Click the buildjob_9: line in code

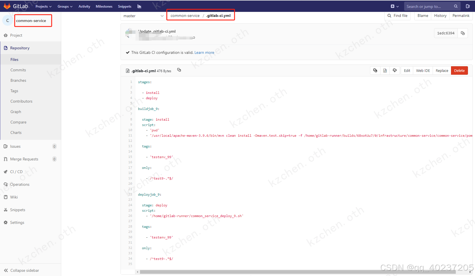pyautogui.click(x=149, y=109)
